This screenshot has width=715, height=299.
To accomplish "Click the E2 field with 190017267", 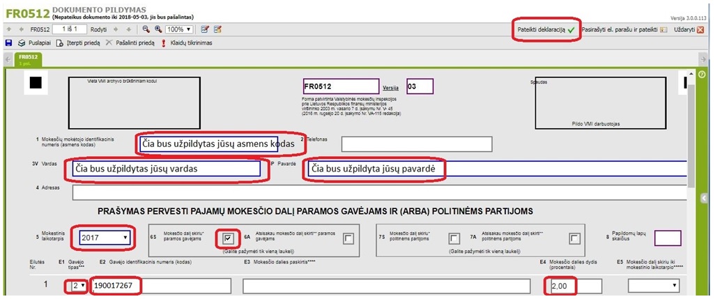I will (161, 286).
